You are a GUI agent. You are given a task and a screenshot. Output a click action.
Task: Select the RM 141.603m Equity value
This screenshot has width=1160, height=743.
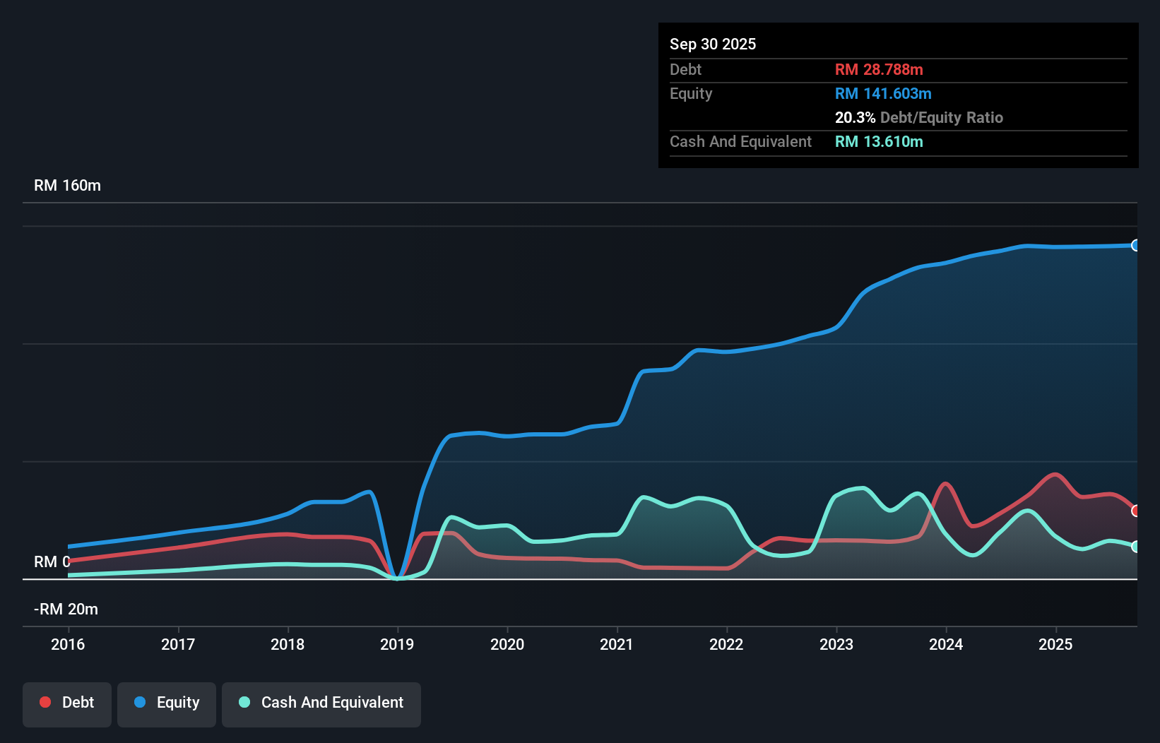(883, 93)
